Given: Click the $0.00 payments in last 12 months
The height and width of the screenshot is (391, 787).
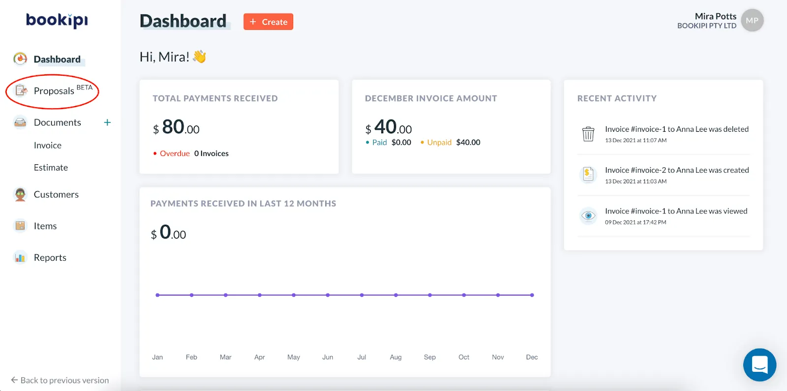Looking at the screenshot, I should click(168, 232).
